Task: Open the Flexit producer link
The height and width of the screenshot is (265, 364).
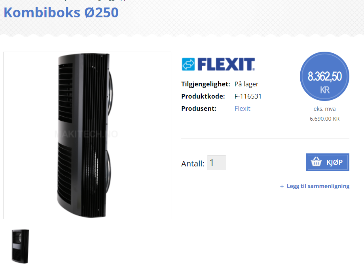Action: pos(243,108)
